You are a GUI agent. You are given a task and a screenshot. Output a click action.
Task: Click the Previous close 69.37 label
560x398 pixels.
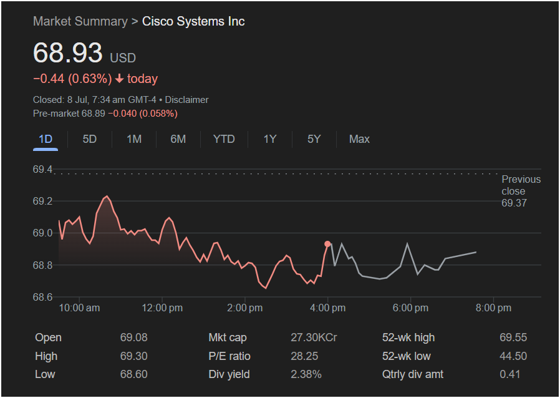coord(521,191)
